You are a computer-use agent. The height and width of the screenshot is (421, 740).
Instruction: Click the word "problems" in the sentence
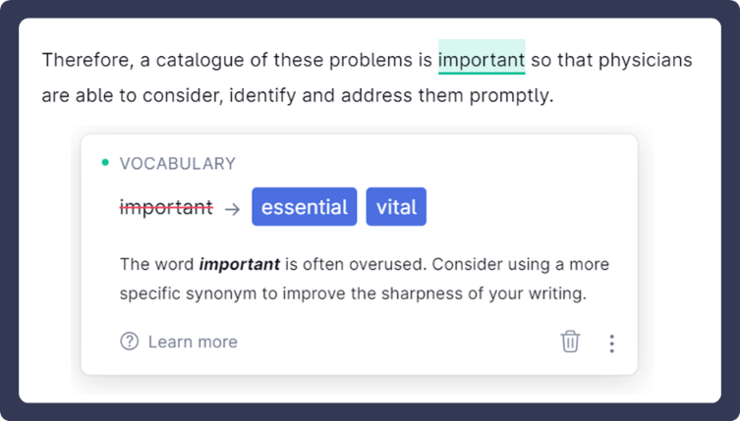365,60
